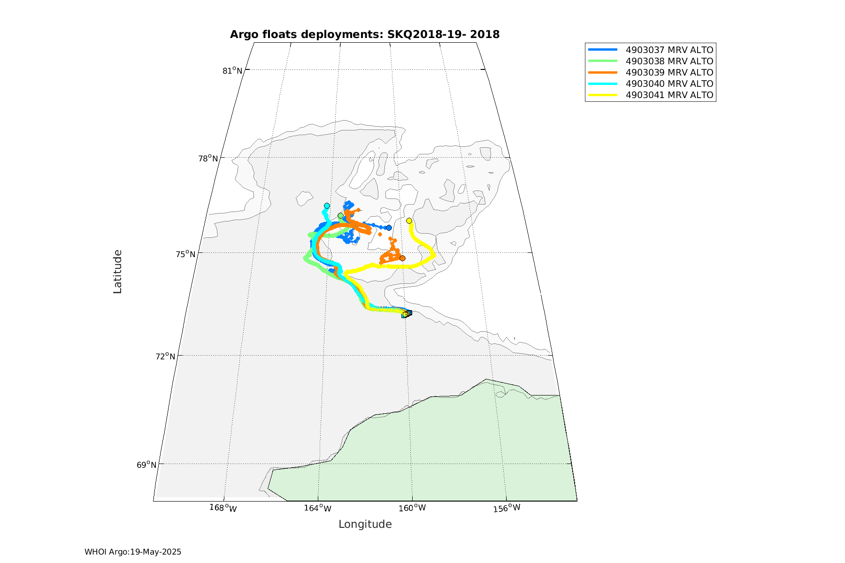Click the 69°N latitude tick label
This screenshot has width=845, height=563.
coord(146,464)
